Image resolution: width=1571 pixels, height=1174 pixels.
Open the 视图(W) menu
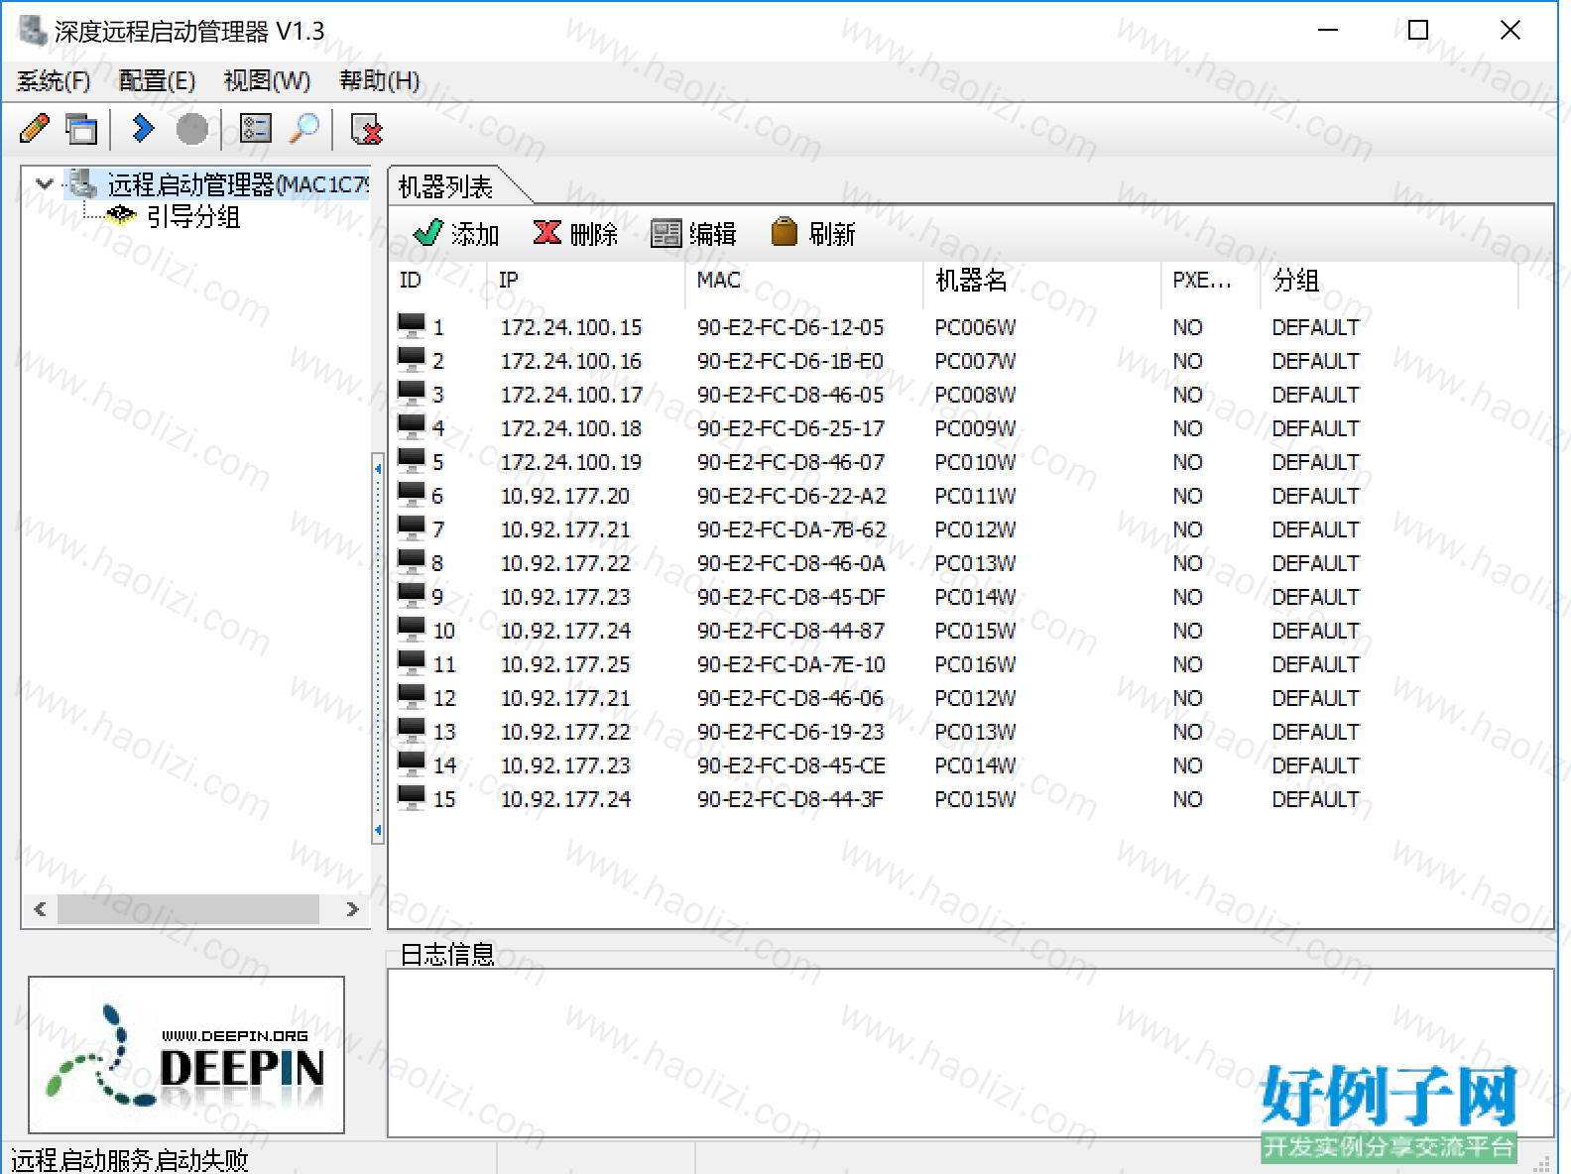click(267, 80)
